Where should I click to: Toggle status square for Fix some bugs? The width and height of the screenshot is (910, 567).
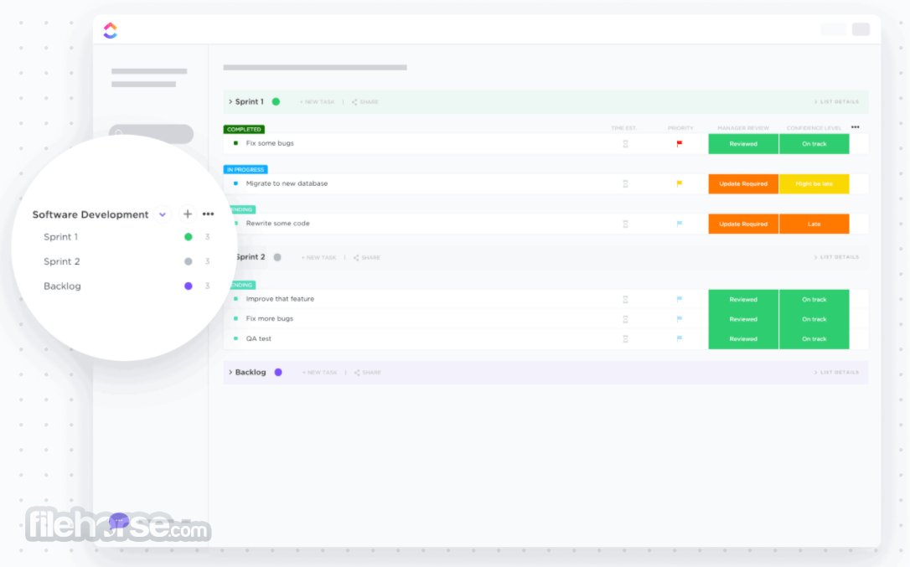pyautogui.click(x=235, y=143)
